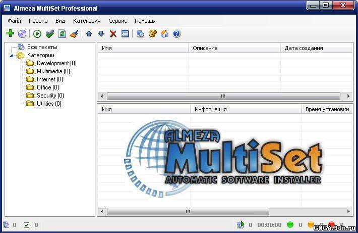358x233 pixels.
Task: Click the blue down arrow icon
Action: coord(101,34)
